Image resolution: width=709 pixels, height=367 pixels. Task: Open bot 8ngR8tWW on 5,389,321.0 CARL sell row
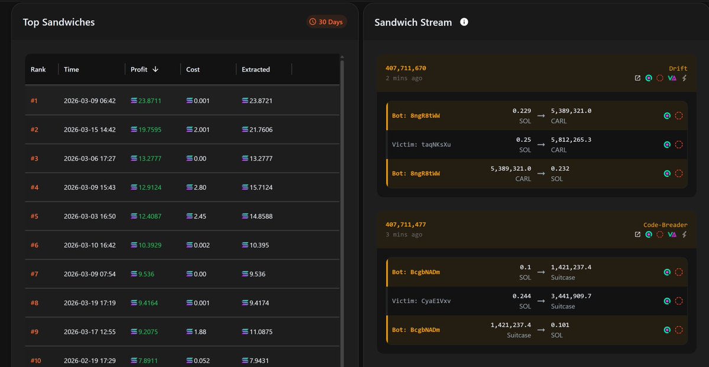point(416,174)
